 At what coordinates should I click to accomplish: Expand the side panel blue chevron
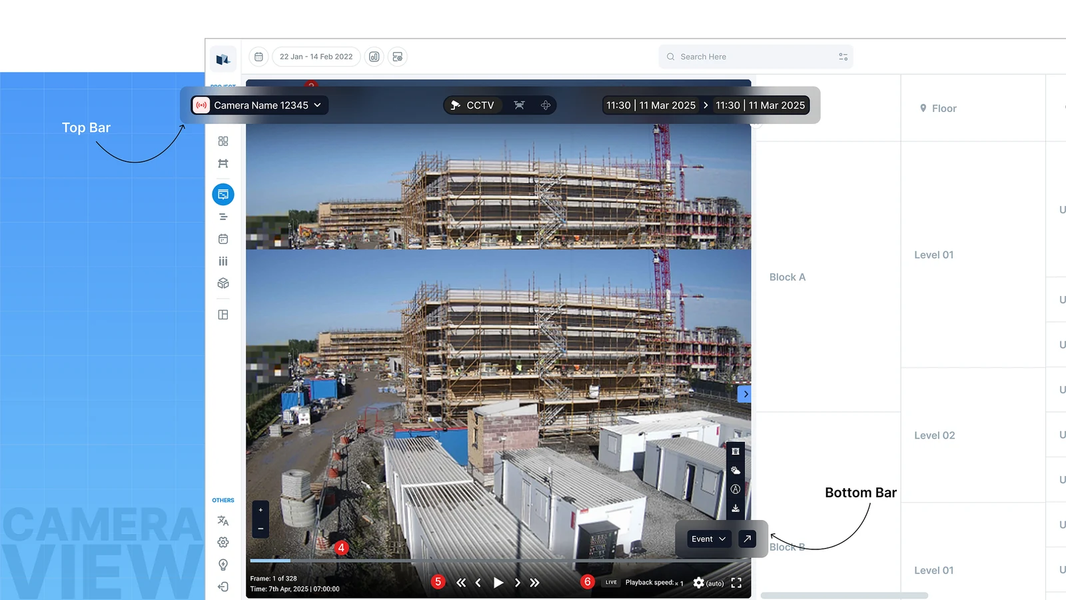(x=745, y=394)
